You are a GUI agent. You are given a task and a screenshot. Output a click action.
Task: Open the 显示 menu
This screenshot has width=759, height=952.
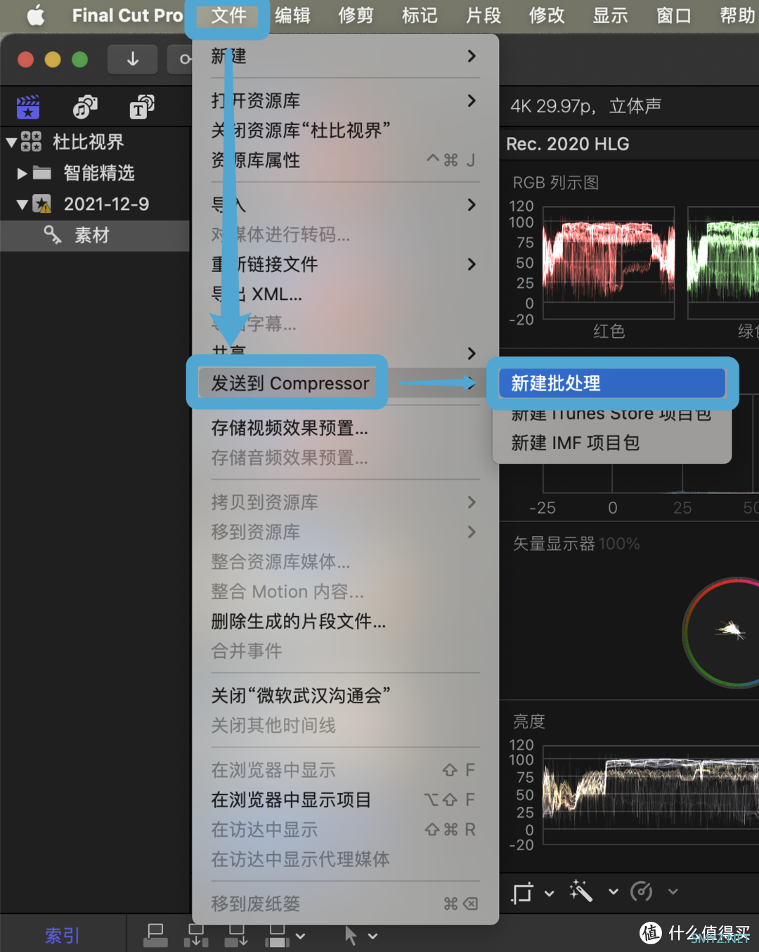click(610, 15)
